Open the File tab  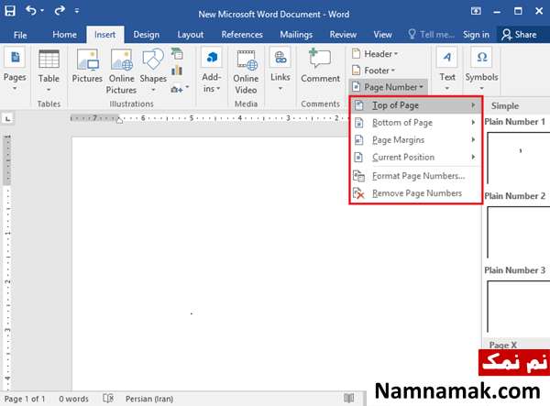coord(20,35)
